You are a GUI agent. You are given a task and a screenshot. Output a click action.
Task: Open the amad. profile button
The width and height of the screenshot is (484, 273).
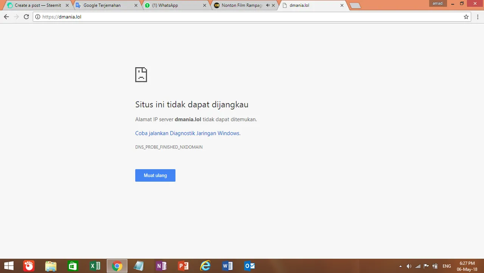pyautogui.click(x=438, y=3)
